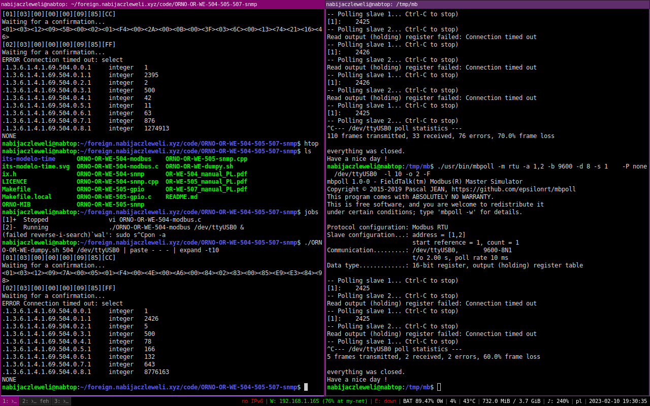Viewport: 650px width, 406px height.
Task: Focus the left terminal via its title bar
Action: click(x=162, y=4)
